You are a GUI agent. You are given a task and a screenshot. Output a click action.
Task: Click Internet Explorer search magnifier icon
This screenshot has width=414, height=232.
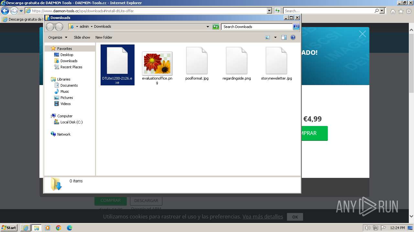click(x=376, y=11)
